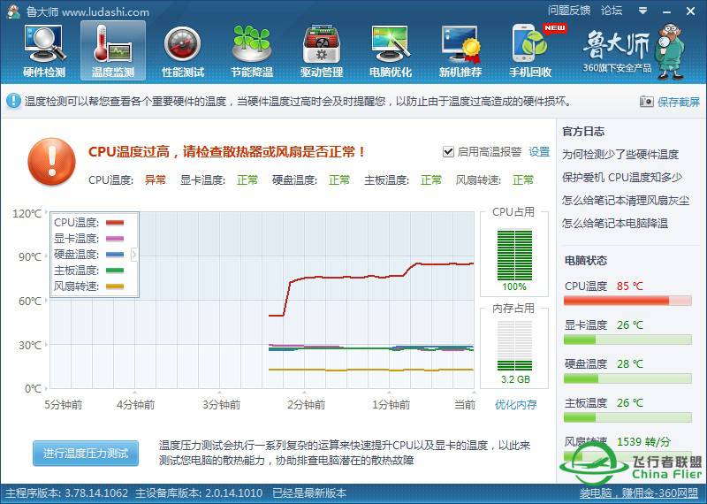Click 正常 status beside 风扇转速

[523, 180]
